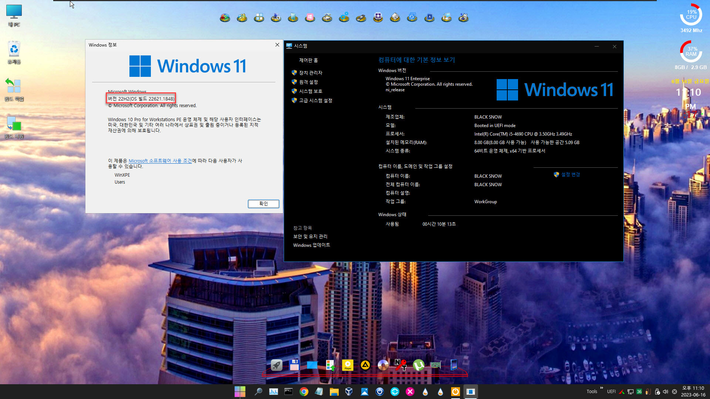Image resolution: width=710 pixels, height=399 pixels.
Task: Click the Windows 11 Enterprise edition text
Action: 408,79
